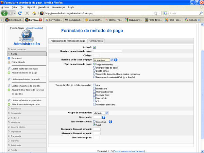Select the Porcentaje discount radio
The width and height of the screenshot is (204, 153).
click(94, 121)
